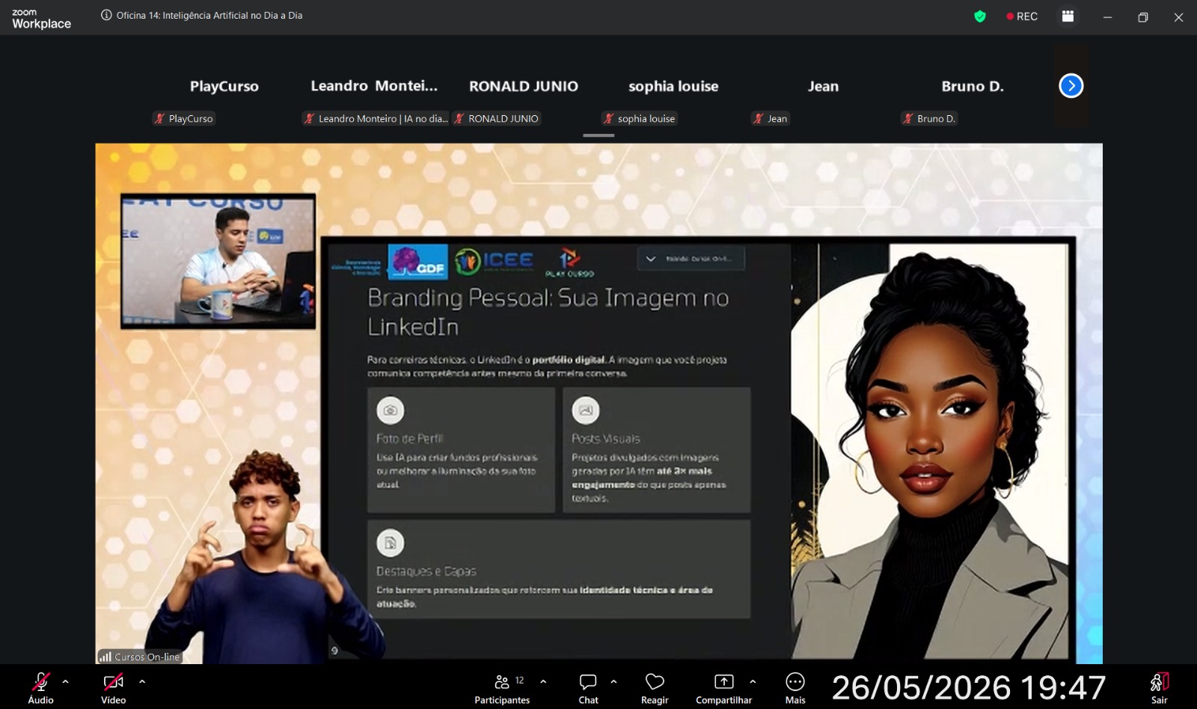Click the Cursos On-line name label
The height and width of the screenshot is (709, 1197).
pos(147,657)
